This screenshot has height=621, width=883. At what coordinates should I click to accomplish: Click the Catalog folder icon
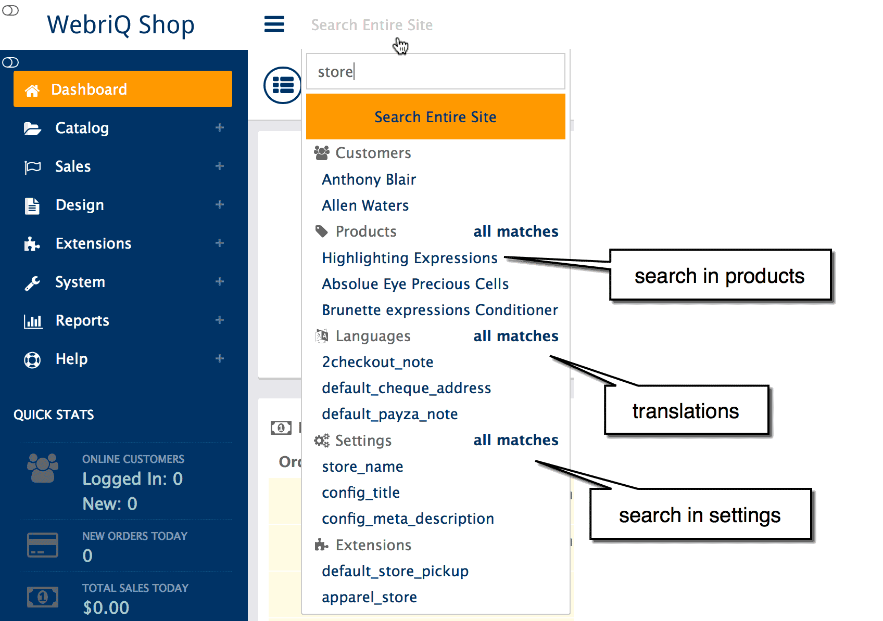(x=32, y=128)
